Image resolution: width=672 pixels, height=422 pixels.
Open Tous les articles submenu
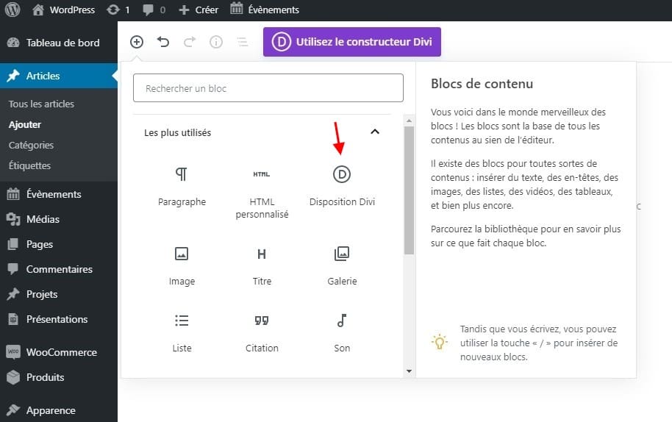41,104
